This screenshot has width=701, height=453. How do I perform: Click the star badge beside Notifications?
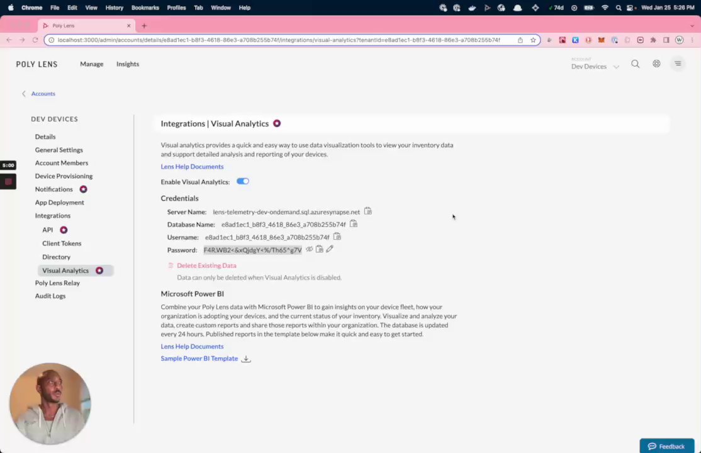pos(83,189)
